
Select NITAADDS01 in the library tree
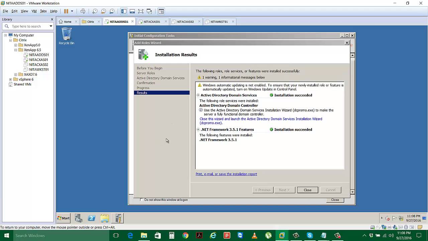pyautogui.click(x=39, y=55)
